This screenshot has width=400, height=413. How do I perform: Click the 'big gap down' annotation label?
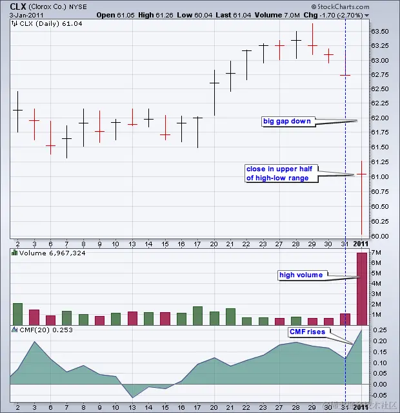click(288, 121)
